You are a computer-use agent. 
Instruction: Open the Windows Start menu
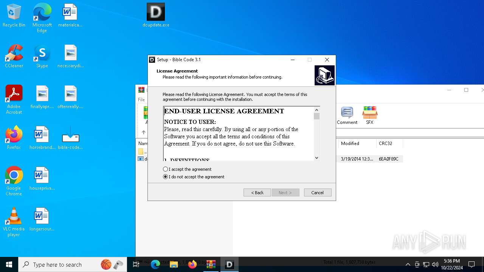click(9, 264)
